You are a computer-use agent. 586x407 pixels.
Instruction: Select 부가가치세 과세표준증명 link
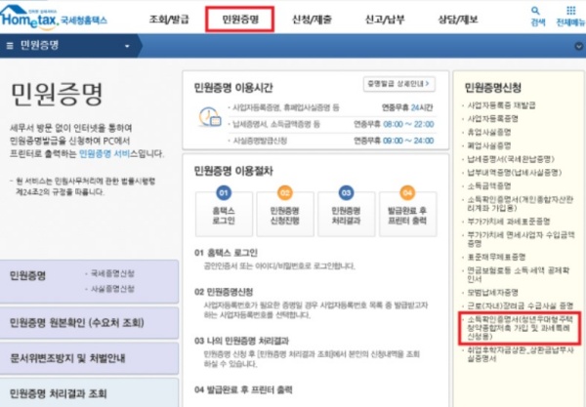(x=508, y=221)
